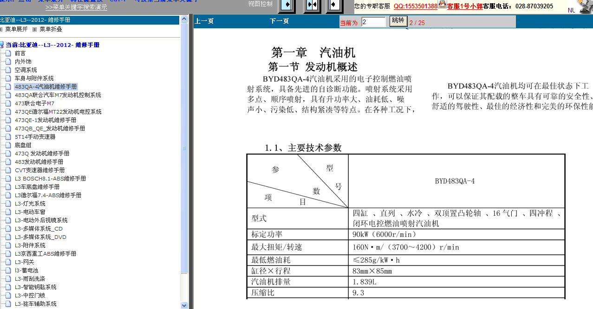Open the 前言 chapter
593x309 pixels.
[x=20, y=53]
